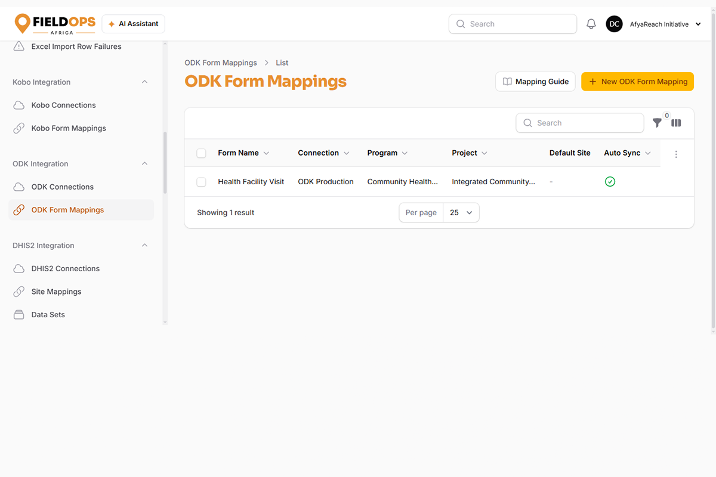The width and height of the screenshot is (716, 477).
Task: Sort by the Program column
Action: [x=387, y=153]
